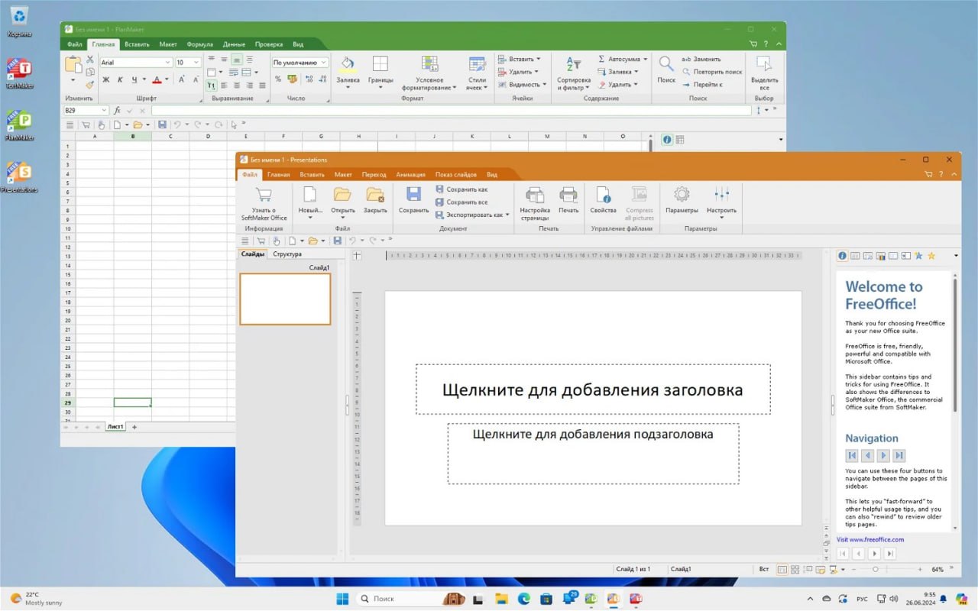Click the currency format icon in PlanMaker
This screenshot has width=978, height=611.
coord(292,79)
